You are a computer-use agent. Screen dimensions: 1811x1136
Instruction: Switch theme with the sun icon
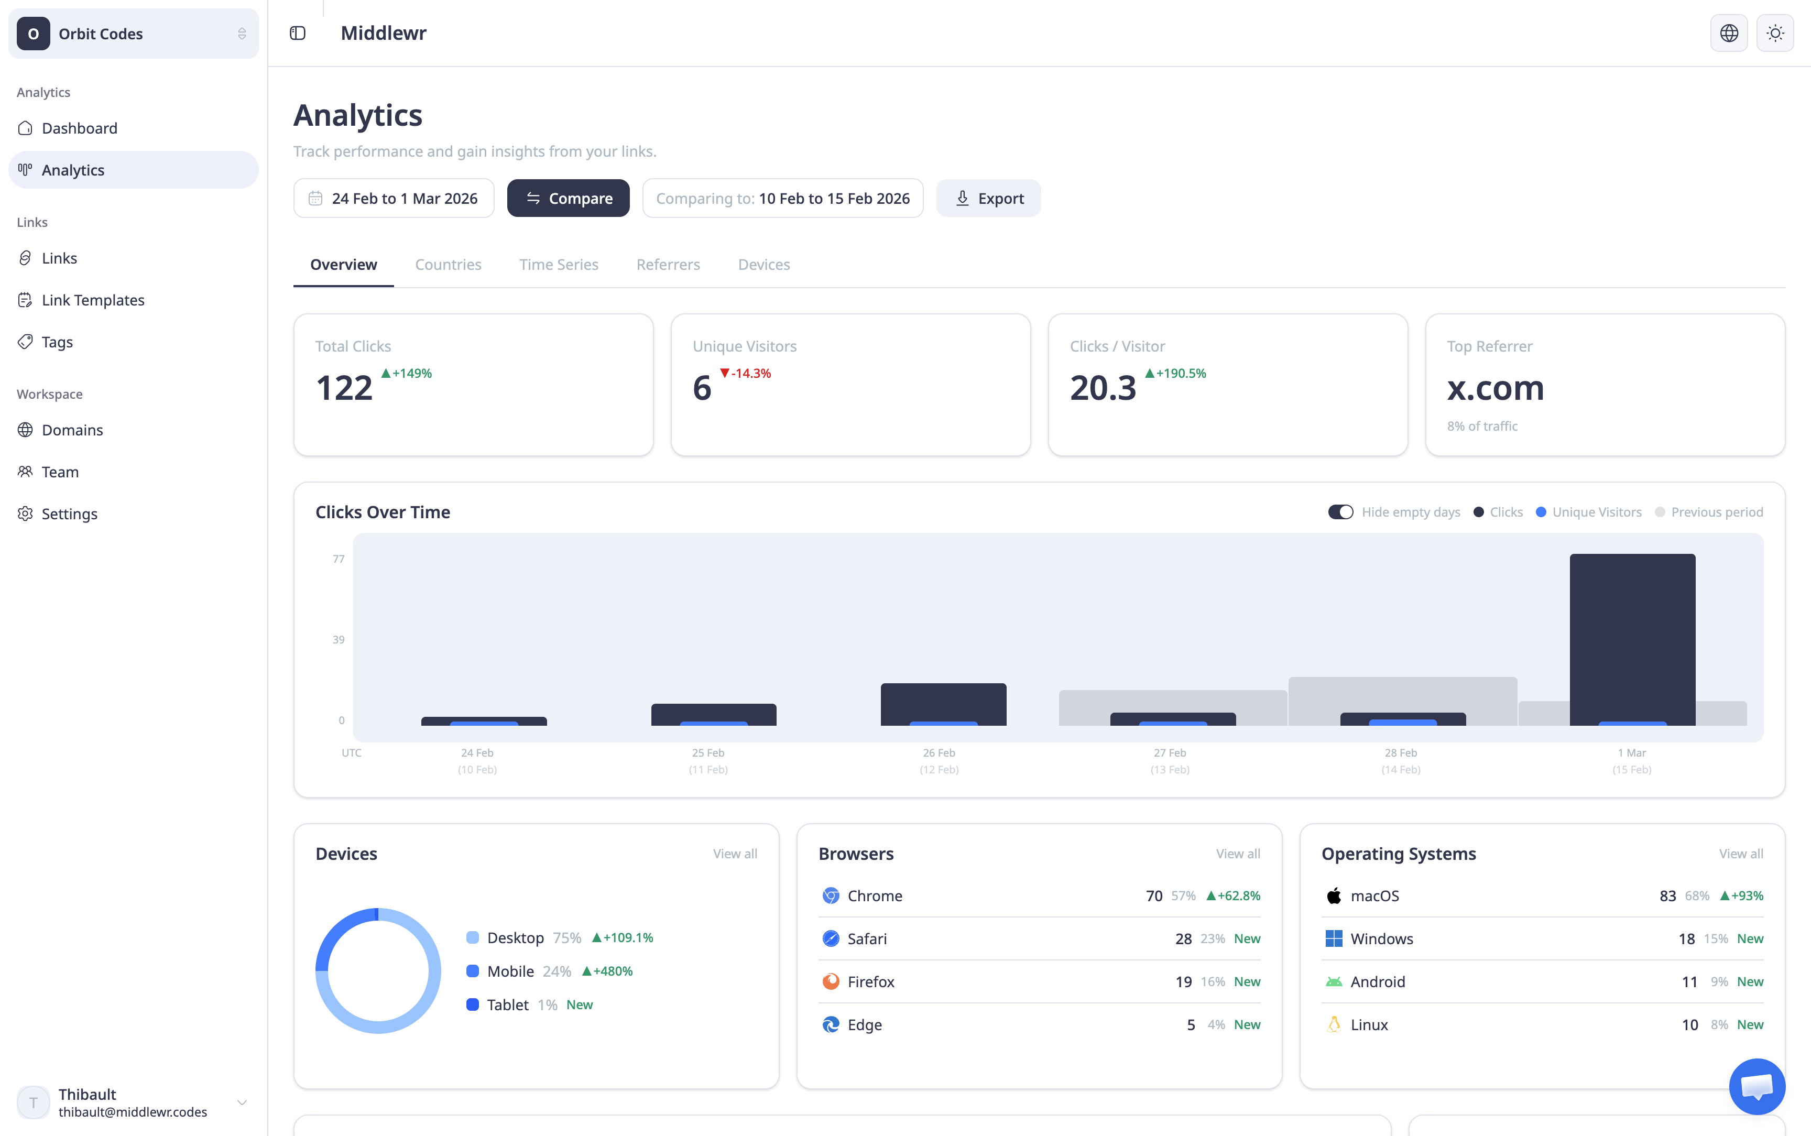1775,33
